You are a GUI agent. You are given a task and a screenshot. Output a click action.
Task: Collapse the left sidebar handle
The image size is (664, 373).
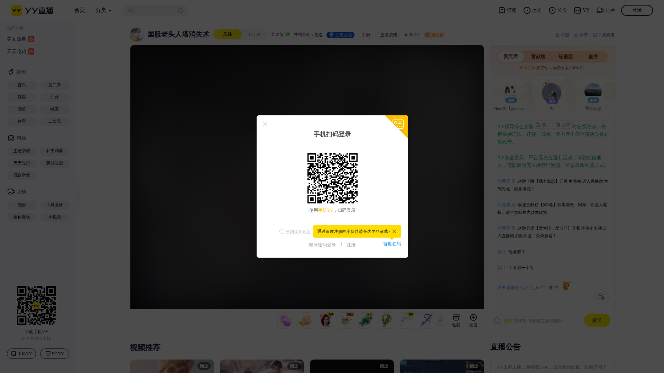78,194
